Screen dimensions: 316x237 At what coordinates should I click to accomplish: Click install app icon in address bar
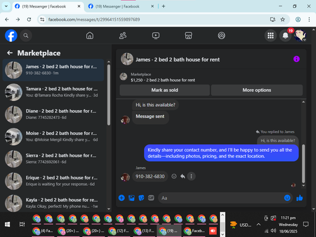point(272,20)
